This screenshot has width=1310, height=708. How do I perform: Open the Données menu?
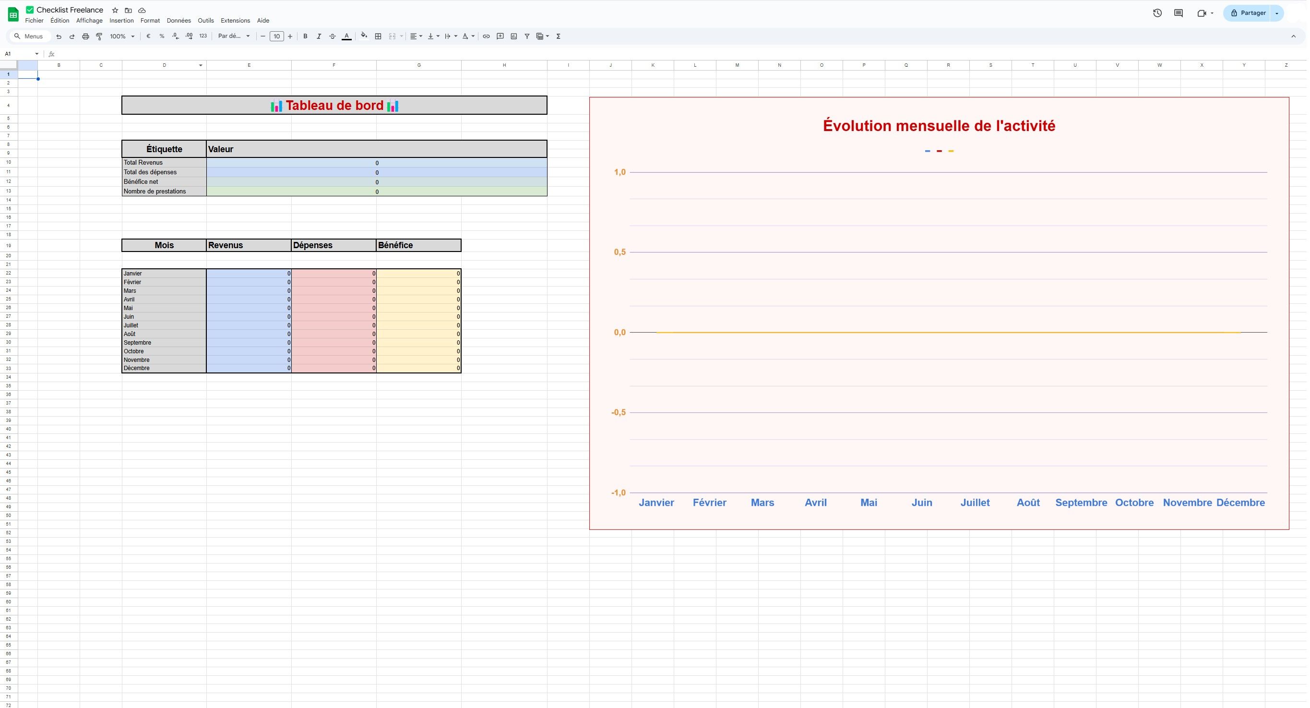[179, 21]
